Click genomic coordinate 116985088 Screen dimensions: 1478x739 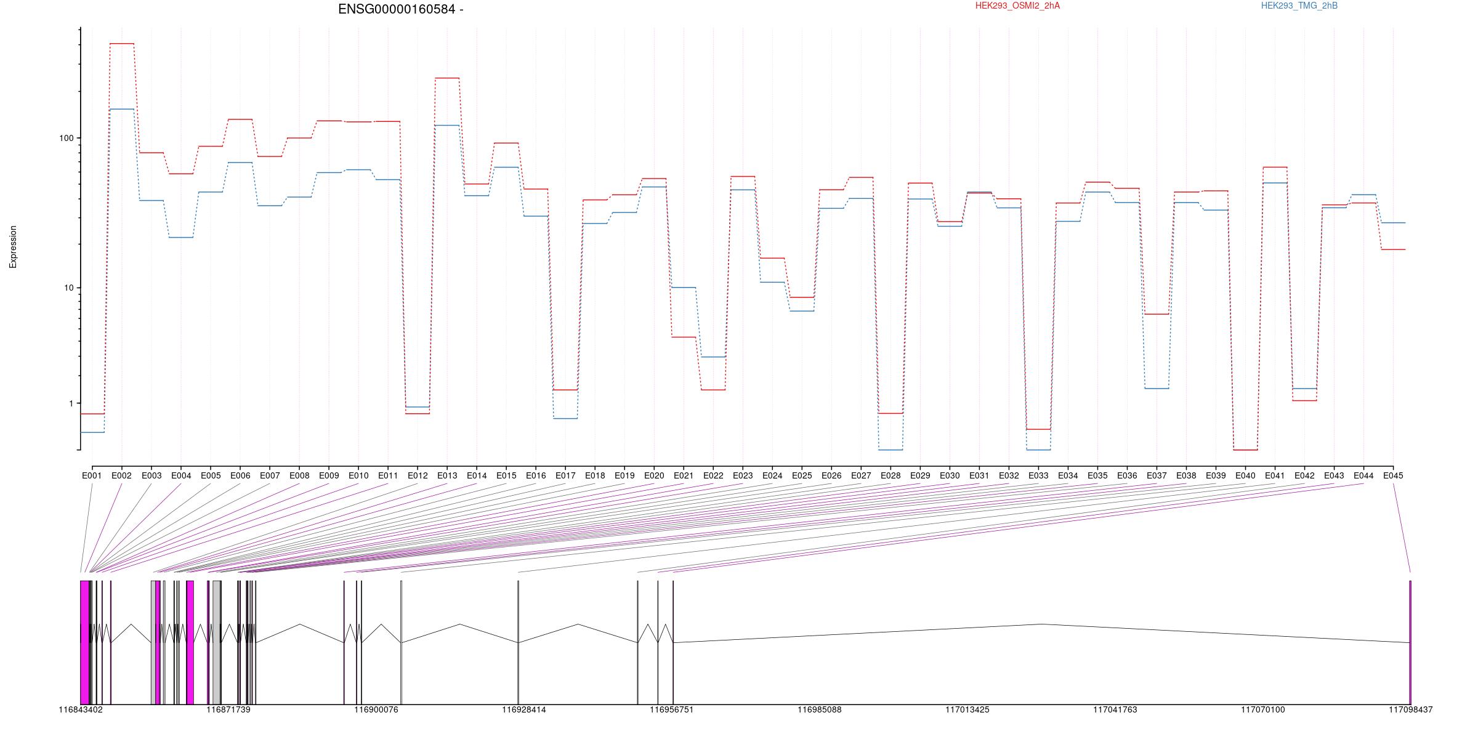pos(820,709)
